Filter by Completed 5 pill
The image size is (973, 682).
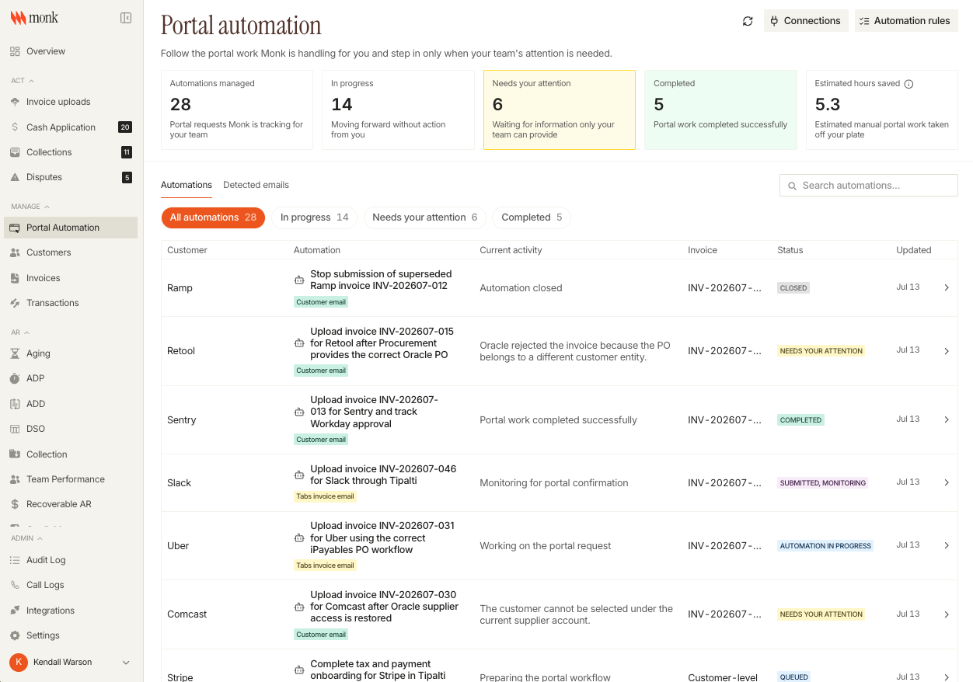(x=532, y=217)
